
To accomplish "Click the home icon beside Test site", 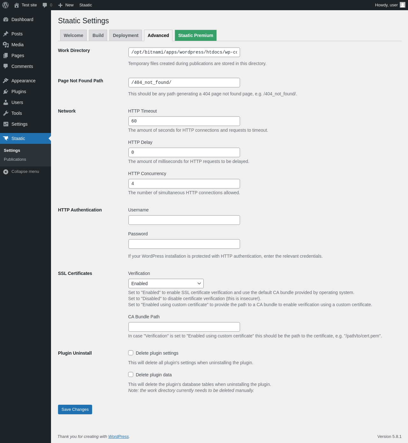I will [x=17, y=5].
